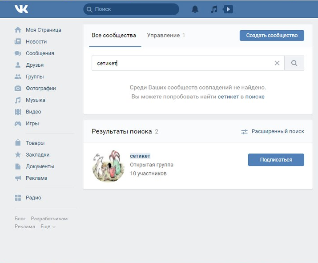318x263 pixels.
Task: Click the megaphone icon beside Реклама
Action: (x=18, y=178)
